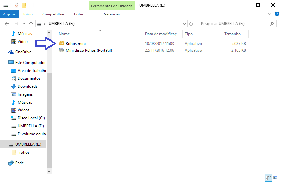Sort by the Tipo column header
281x182 pixels.
[189, 34]
